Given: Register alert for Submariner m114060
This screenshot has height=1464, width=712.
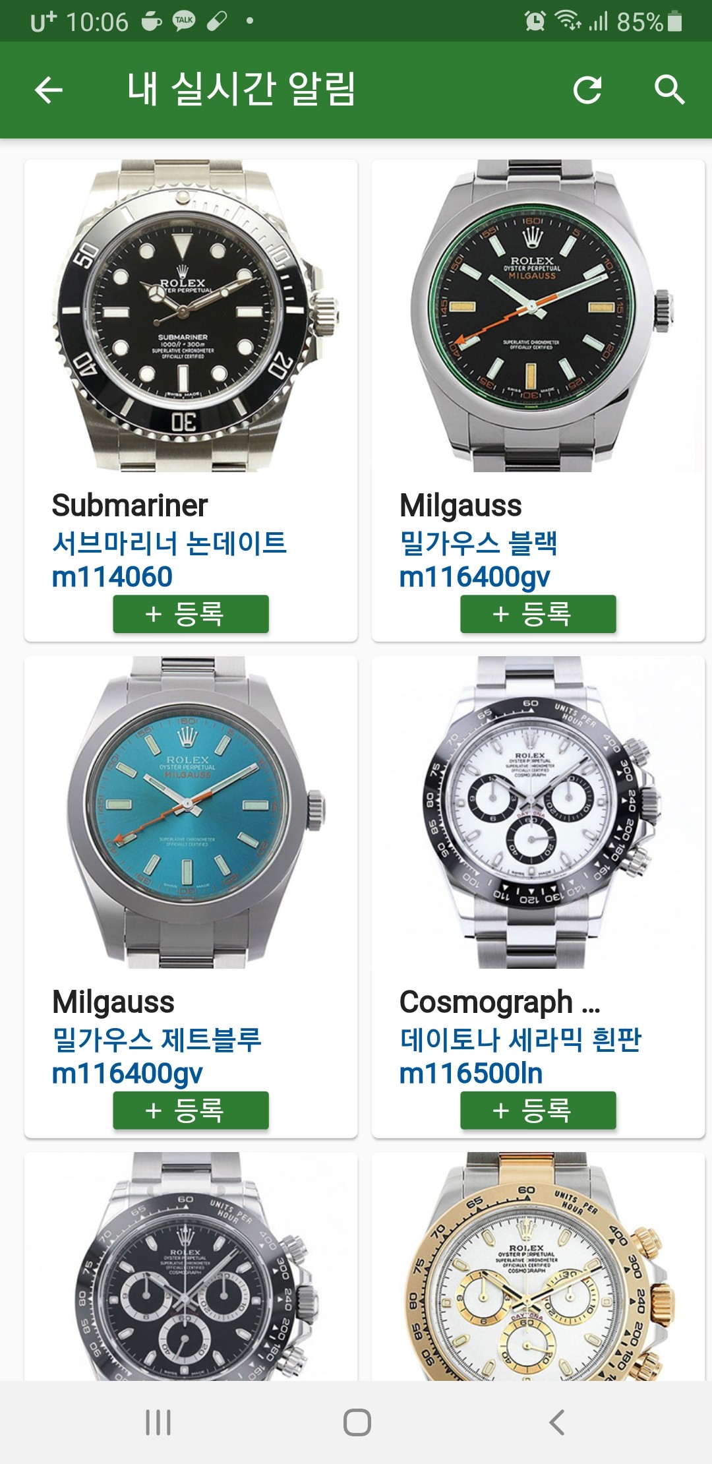Looking at the screenshot, I should (191, 614).
